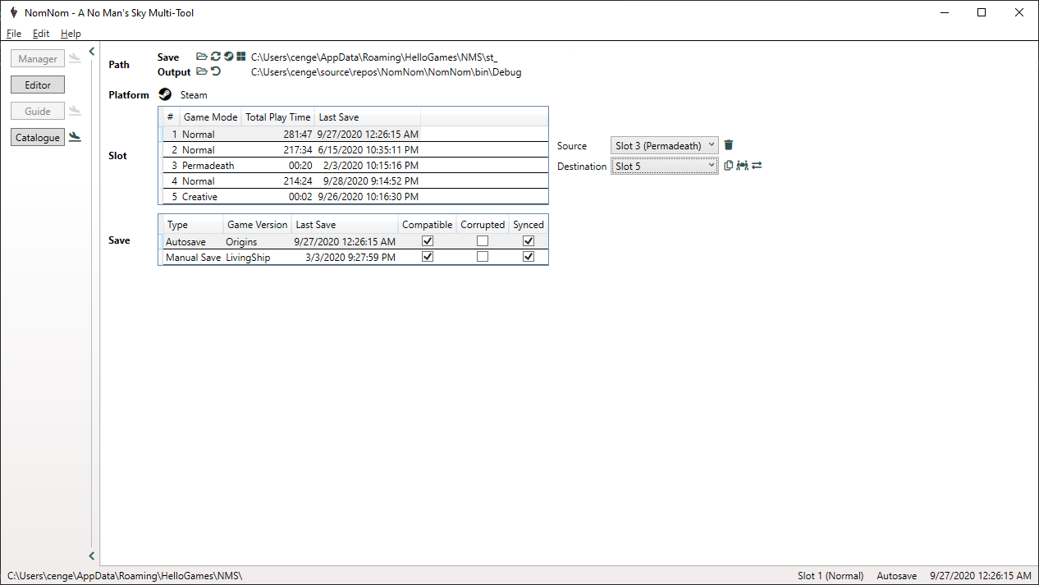Open folder browser for the Save path
Screen dimensions: 1039x585
click(202, 57)
